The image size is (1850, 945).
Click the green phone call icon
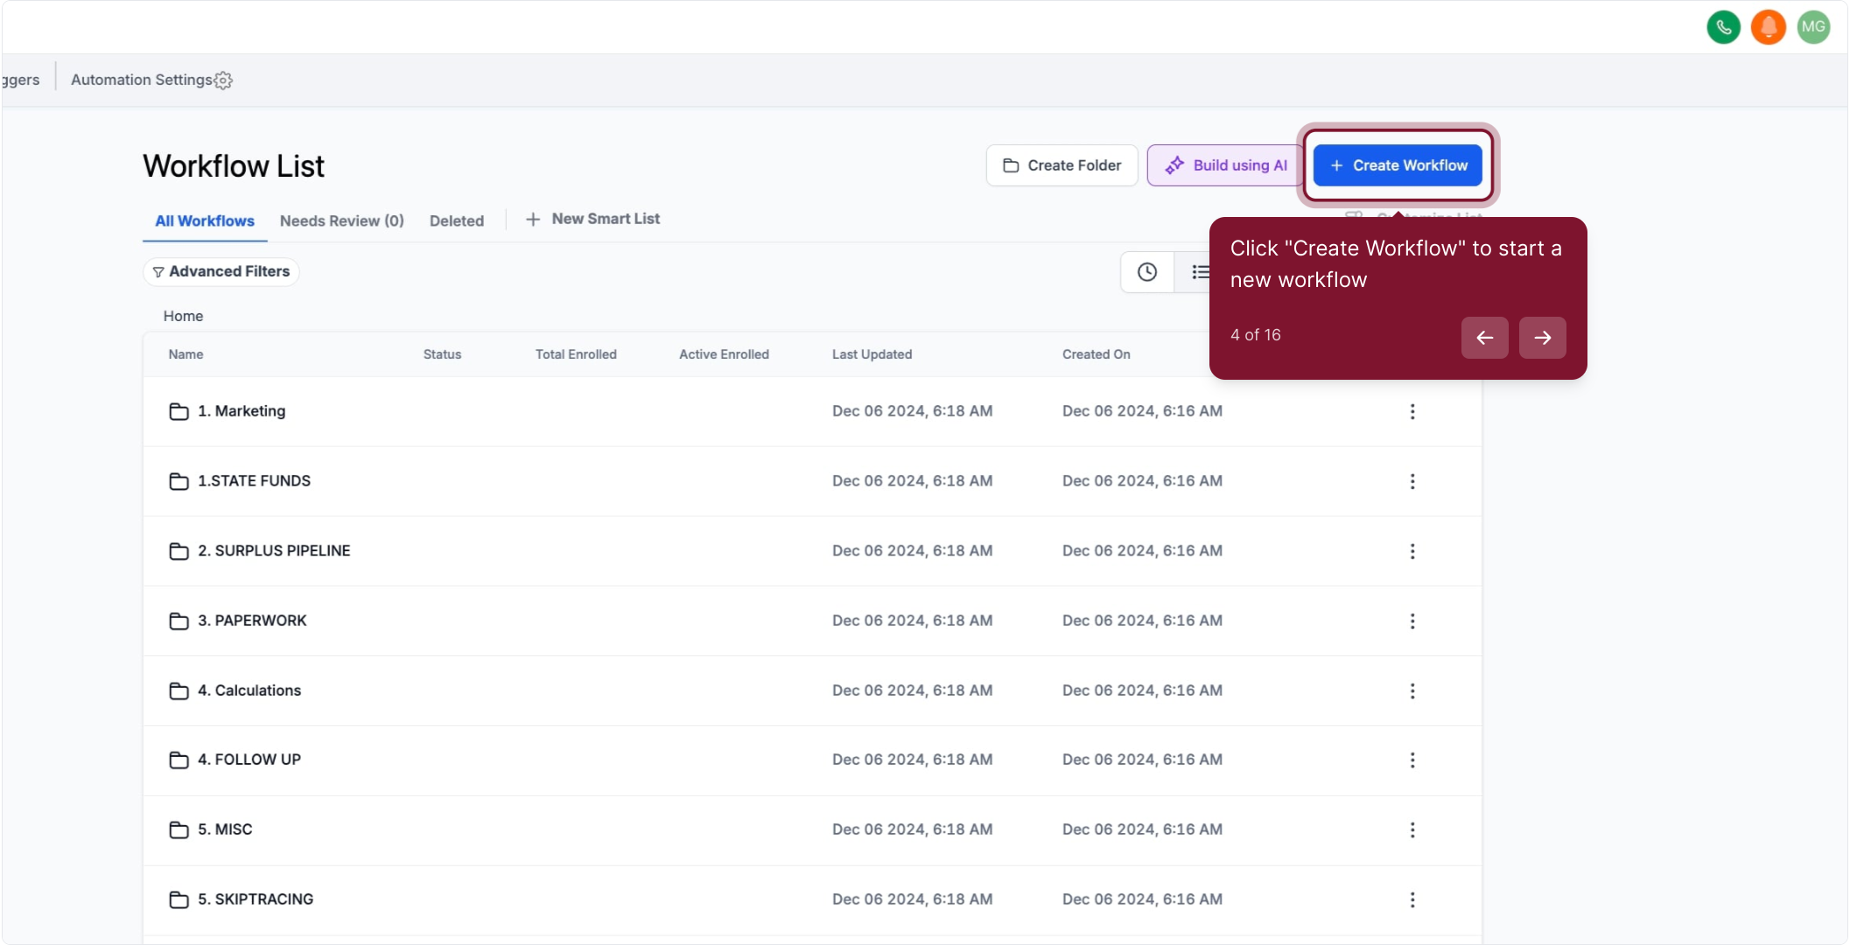1723,27
